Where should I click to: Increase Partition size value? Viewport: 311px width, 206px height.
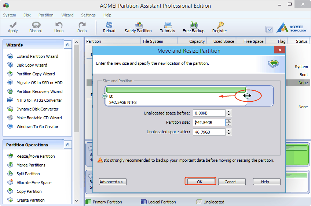tap(229, 121)
